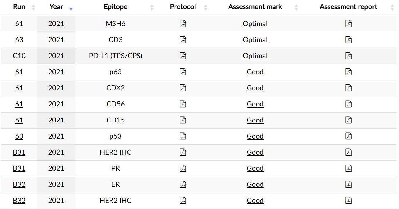Screen dimensions: 399x209
Task: Click the Good mark for ER
Action: (x=255, y=184)
